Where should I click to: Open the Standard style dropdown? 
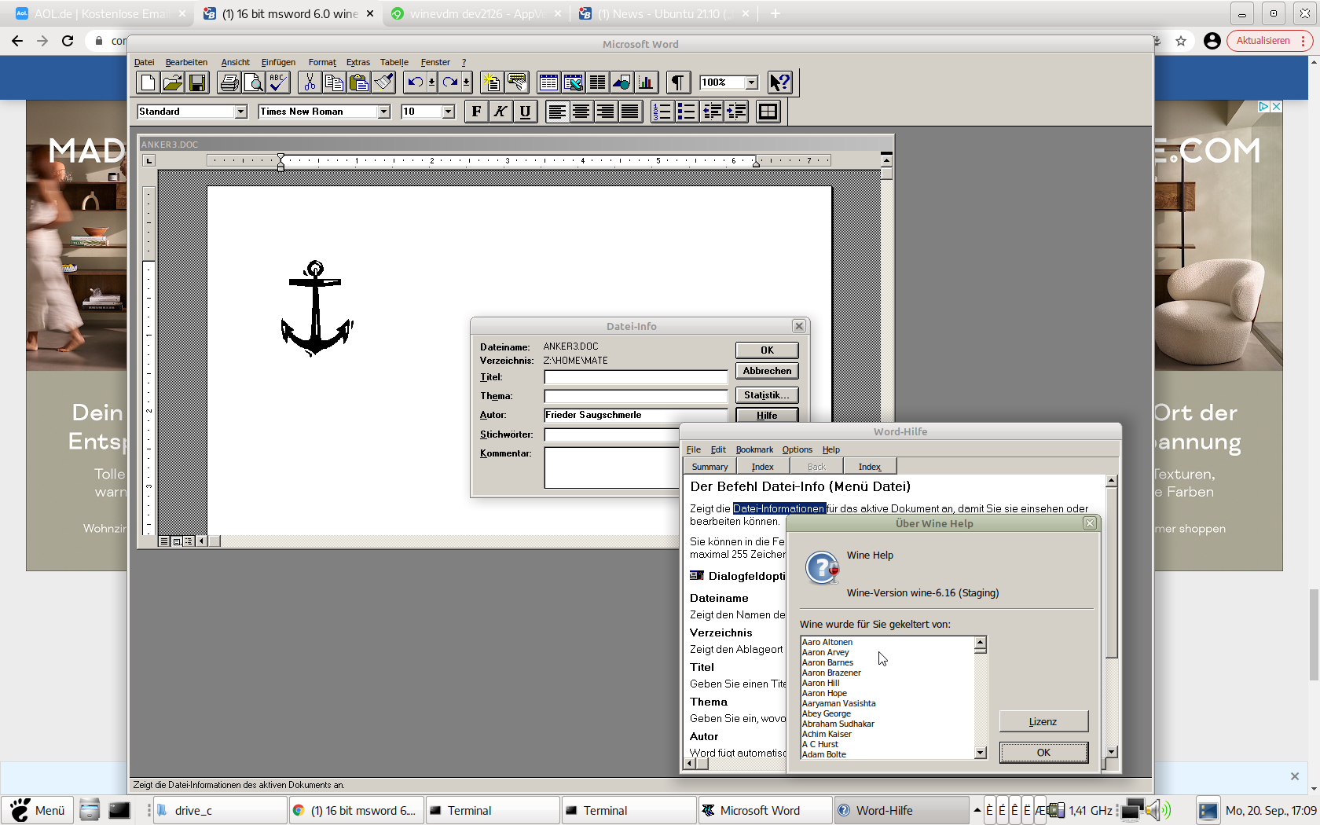[241, 112]
